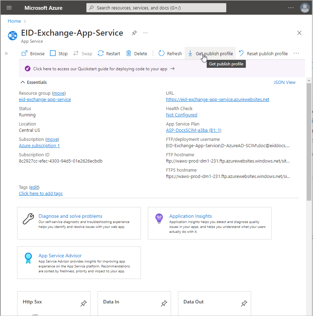Screen dimensions: 313x316
Task: Click the vertical page scrollbar
Action: (309, 140)
